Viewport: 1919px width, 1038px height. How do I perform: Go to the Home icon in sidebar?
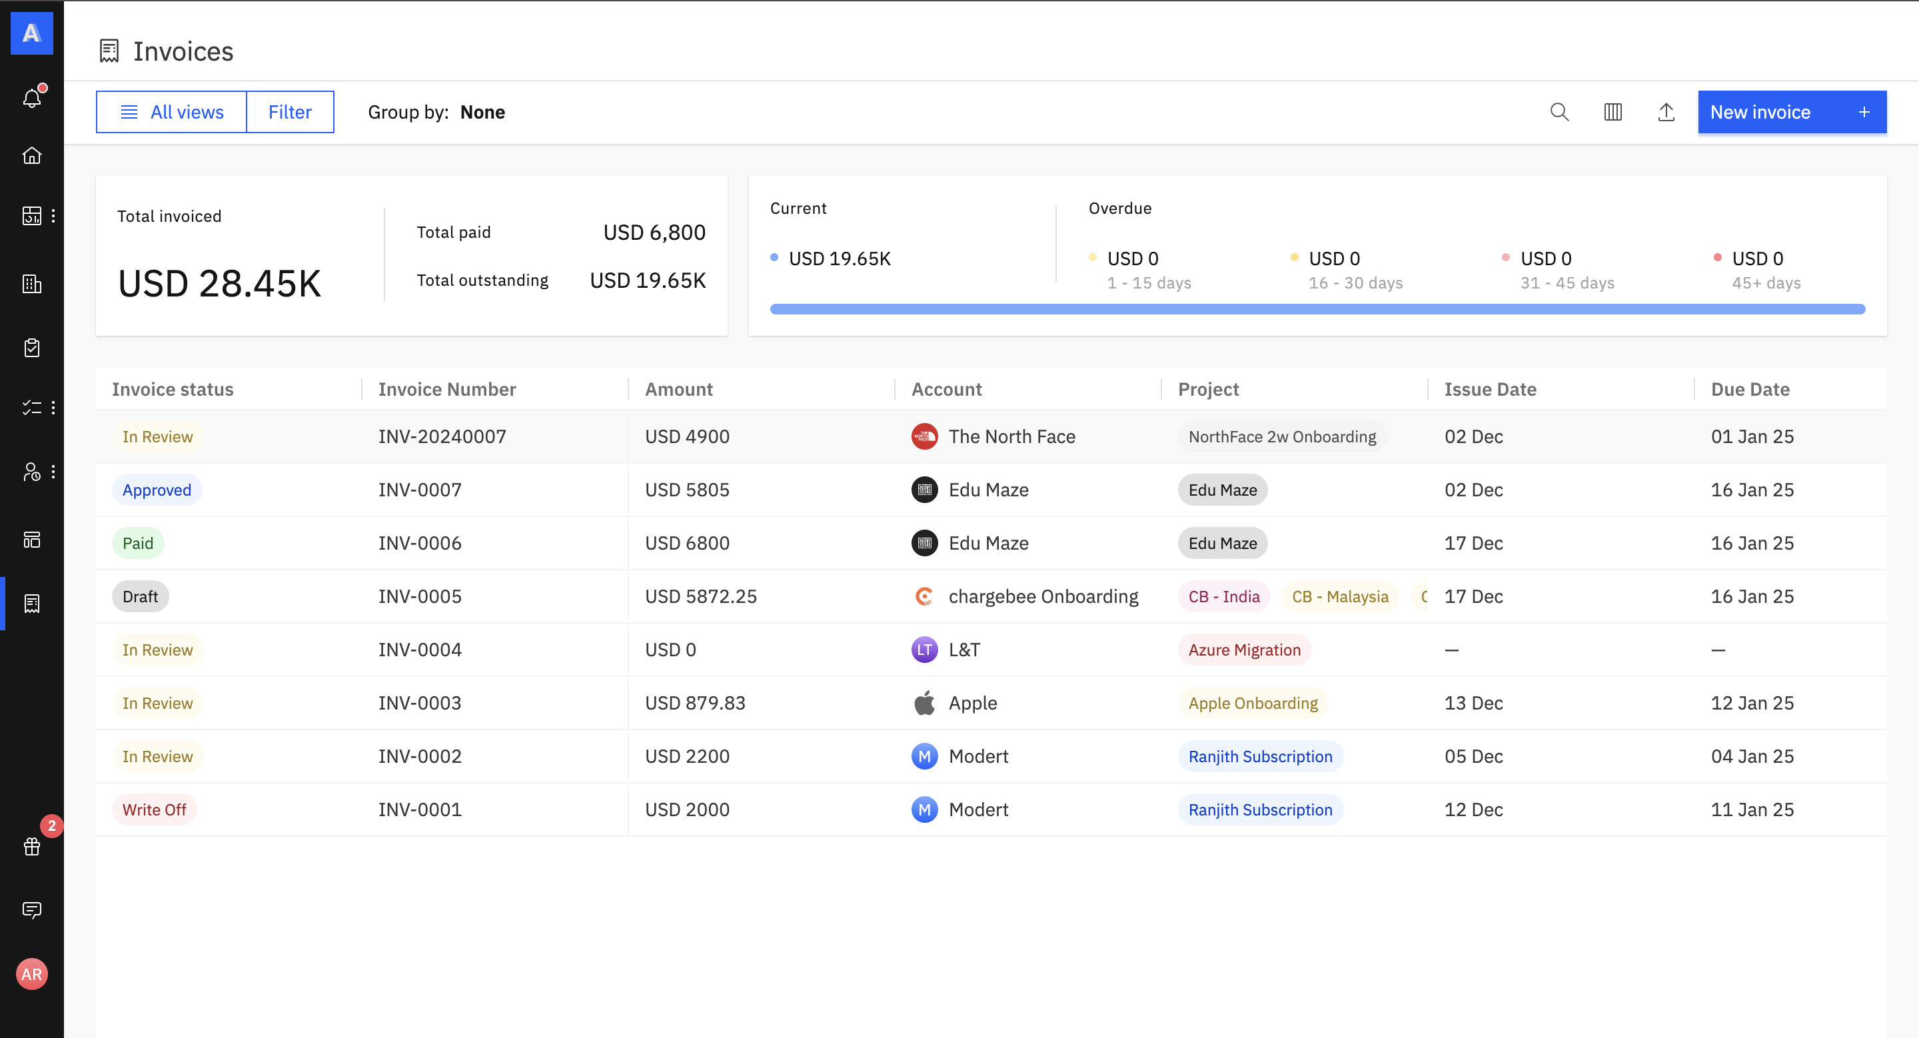click(x=32, y=156)
